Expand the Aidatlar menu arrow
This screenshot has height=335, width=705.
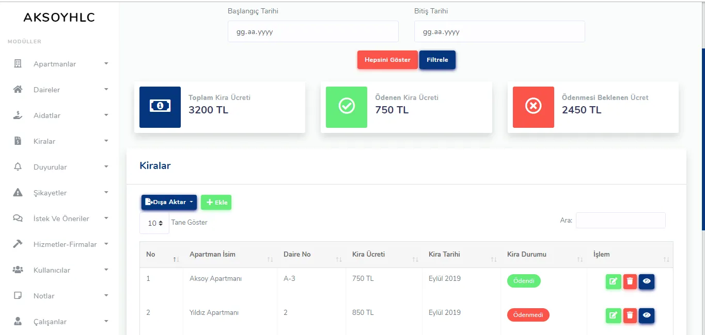(106, 115)
